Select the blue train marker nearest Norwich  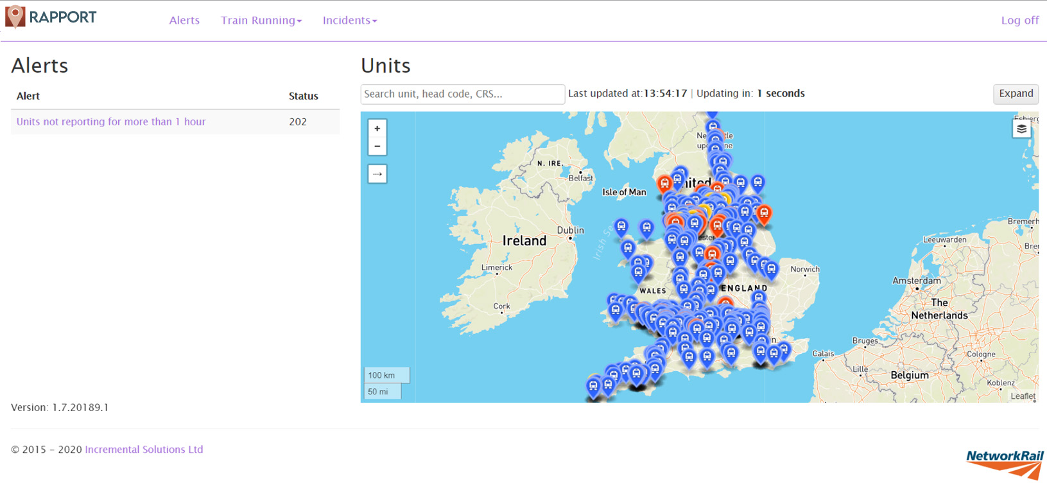click(772, 268)
